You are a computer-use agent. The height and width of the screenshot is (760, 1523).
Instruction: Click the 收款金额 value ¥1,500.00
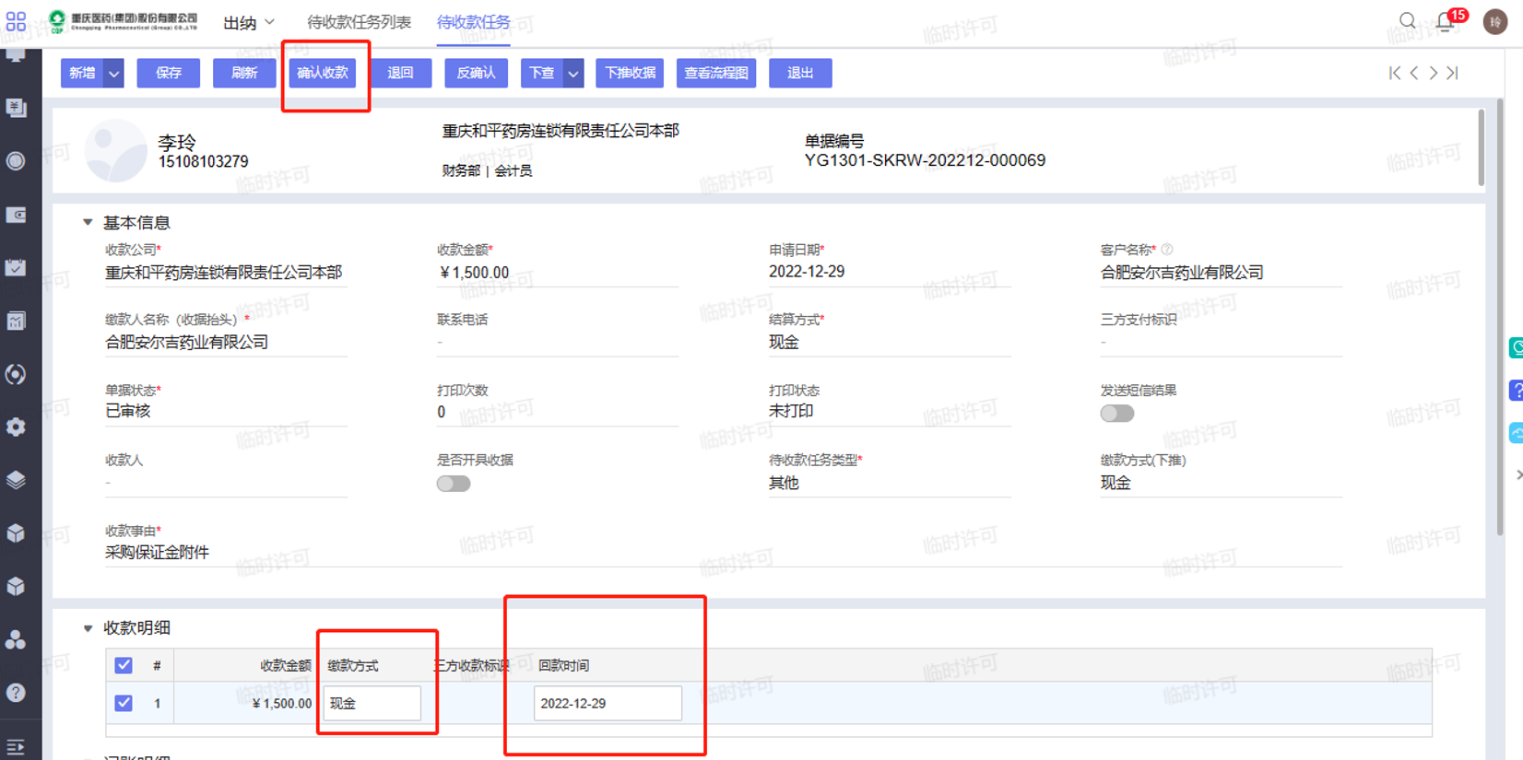[x=475, y=273]
